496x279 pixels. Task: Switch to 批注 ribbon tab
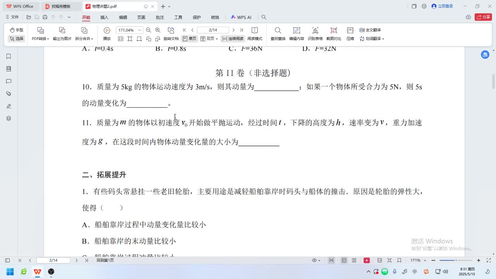(160, 17)
